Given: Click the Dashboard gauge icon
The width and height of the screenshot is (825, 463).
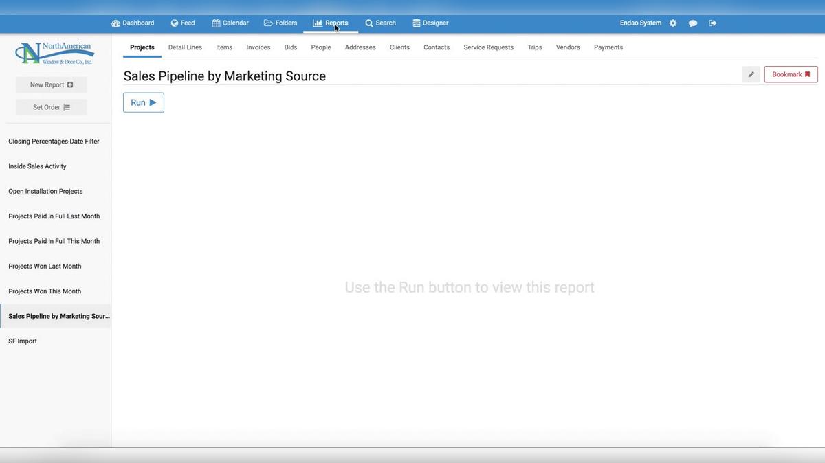Looking at the screenshot, I should click(115, 23).
